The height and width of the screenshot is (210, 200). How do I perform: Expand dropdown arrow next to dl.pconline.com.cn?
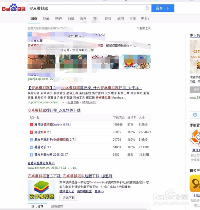(x=63, y=102)
